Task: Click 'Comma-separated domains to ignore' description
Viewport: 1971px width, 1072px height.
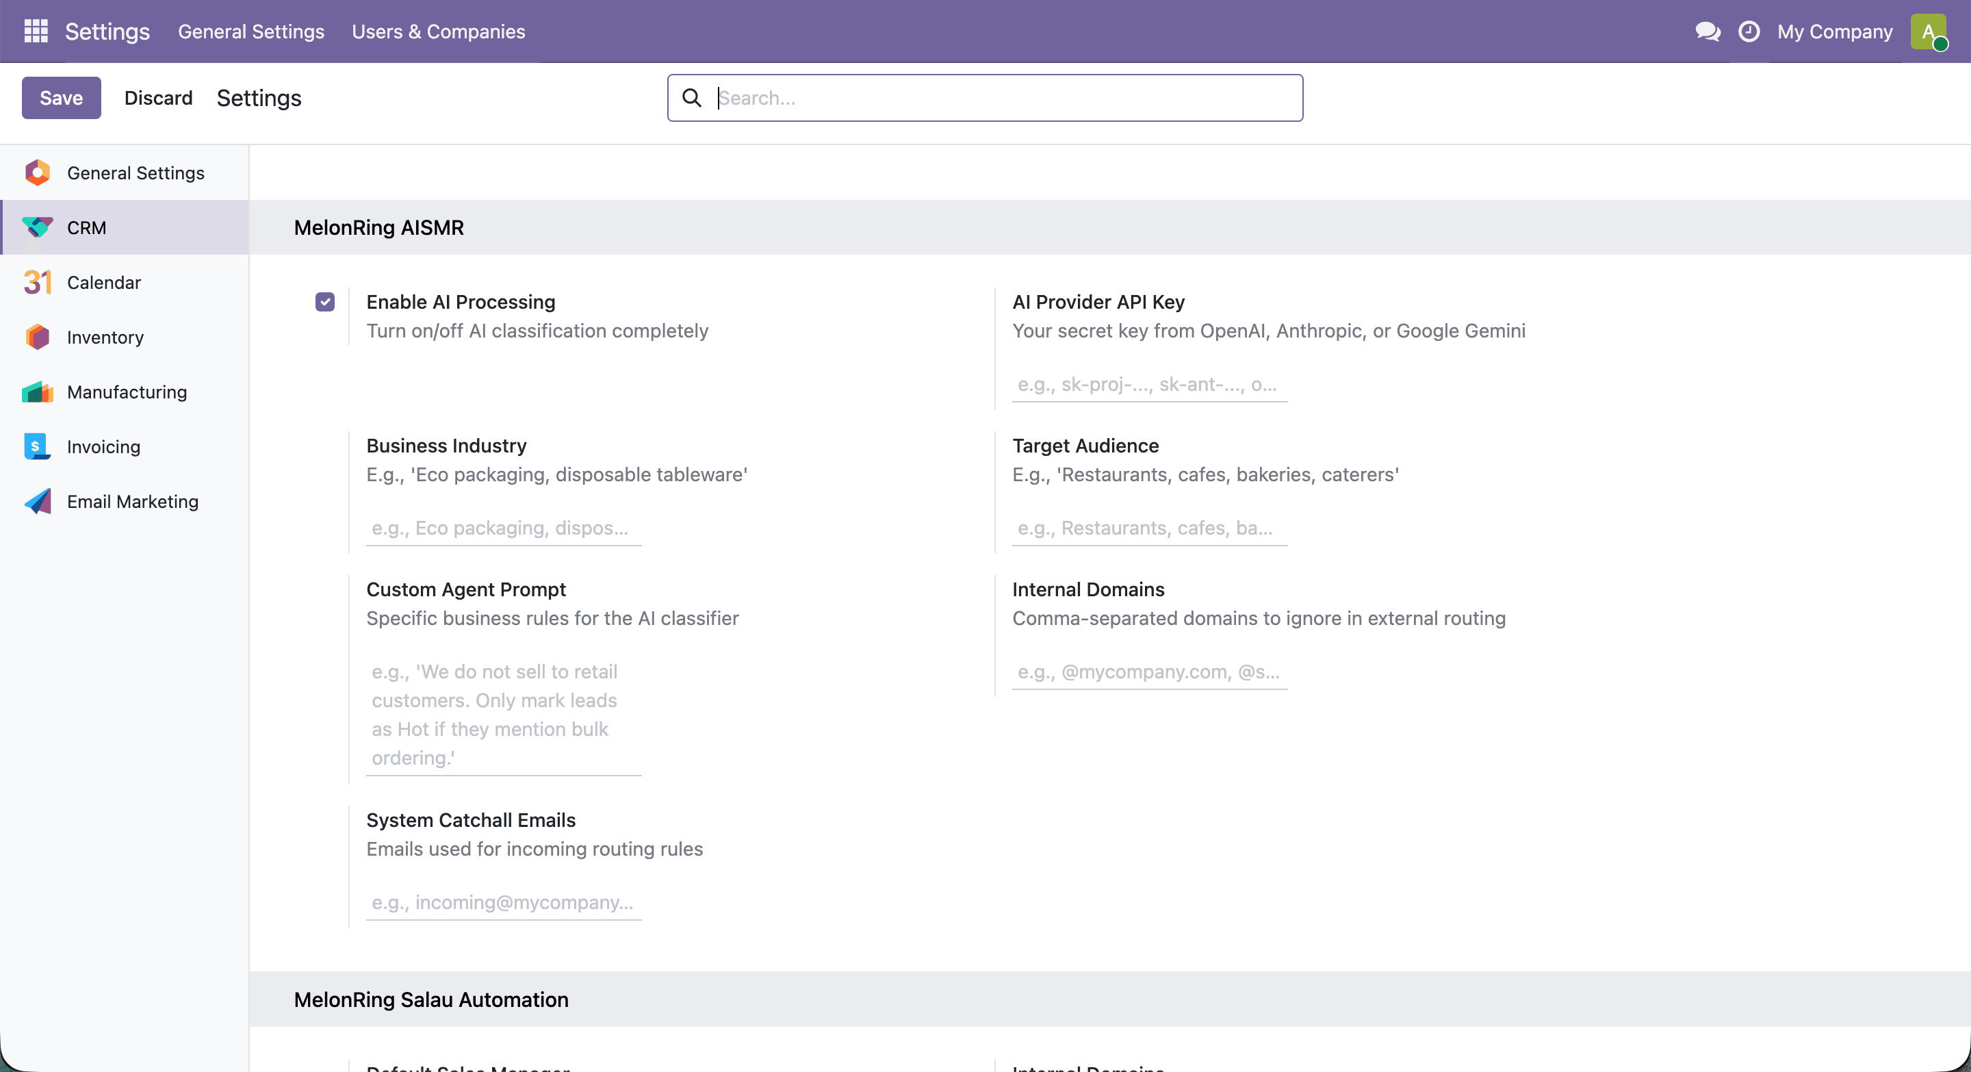Action: [x=1259, y=619]
